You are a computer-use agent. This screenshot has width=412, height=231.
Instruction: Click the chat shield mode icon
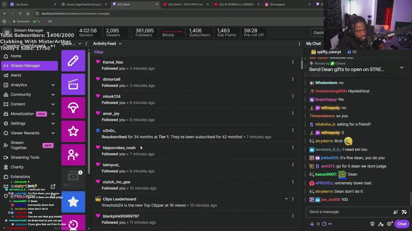pos(372,224)
